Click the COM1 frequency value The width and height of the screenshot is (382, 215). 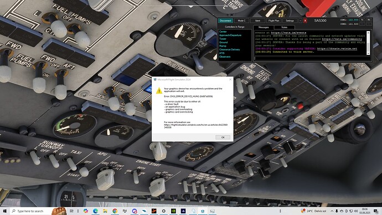point(353,20)
